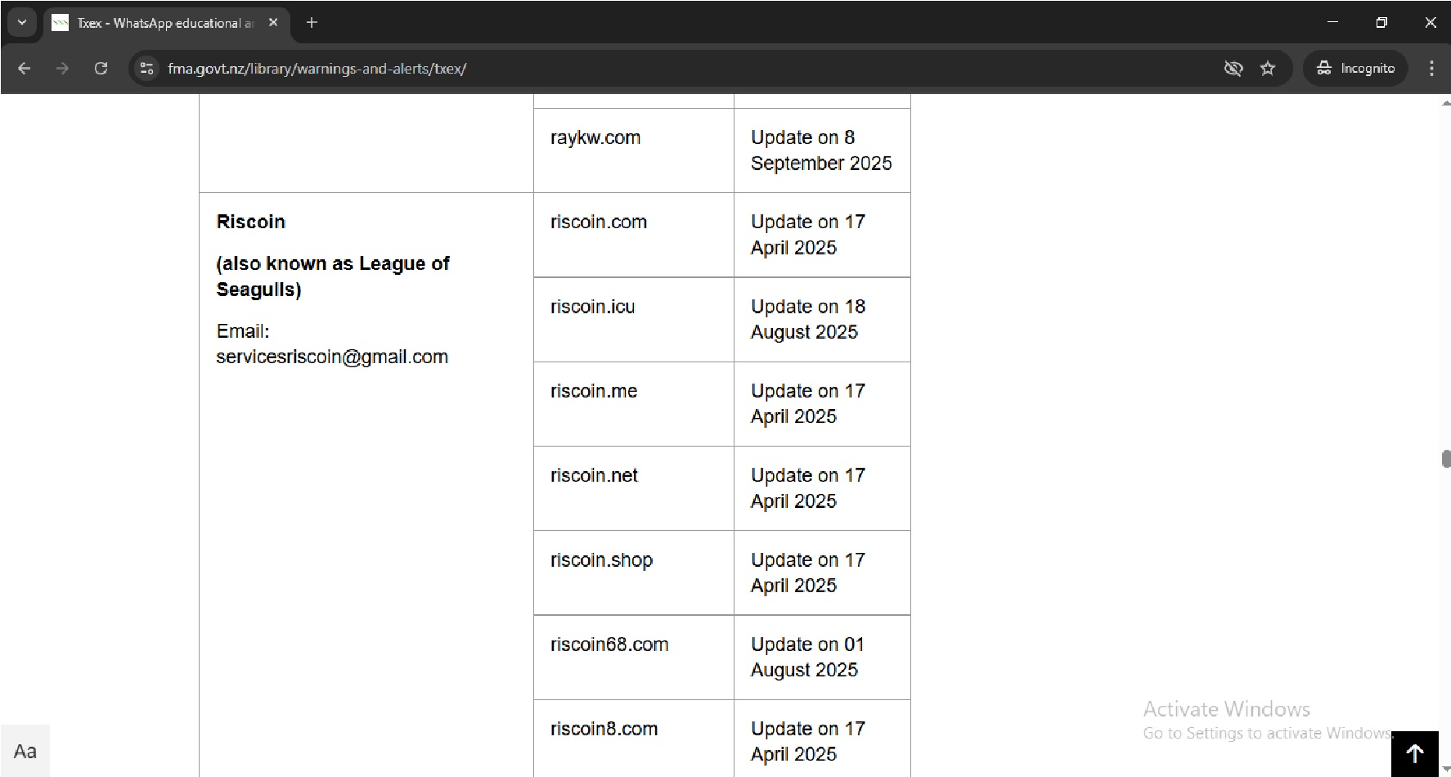Click the vertical scrollbar thumb
1451x777 pixels.
[x=1445, y=458]
